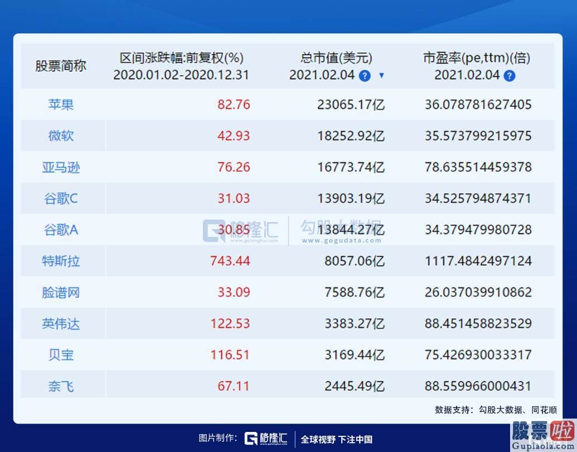Image resolution: width=577 pixels, height=452 pixels.
Task: Select market cap 3383.27亿
Action: tap(355, 324)
